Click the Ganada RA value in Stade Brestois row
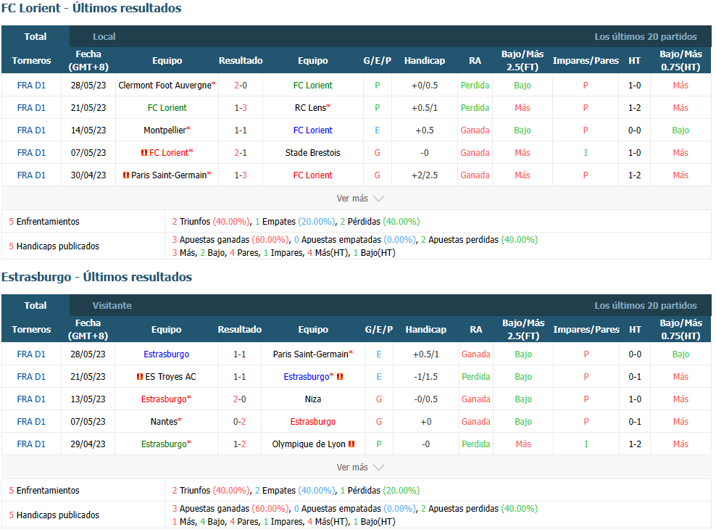The height and width of the screenshot is (532, 716). [475, 152]
